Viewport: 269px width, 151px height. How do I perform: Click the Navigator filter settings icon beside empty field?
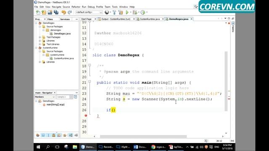click(x=75, y=97)
